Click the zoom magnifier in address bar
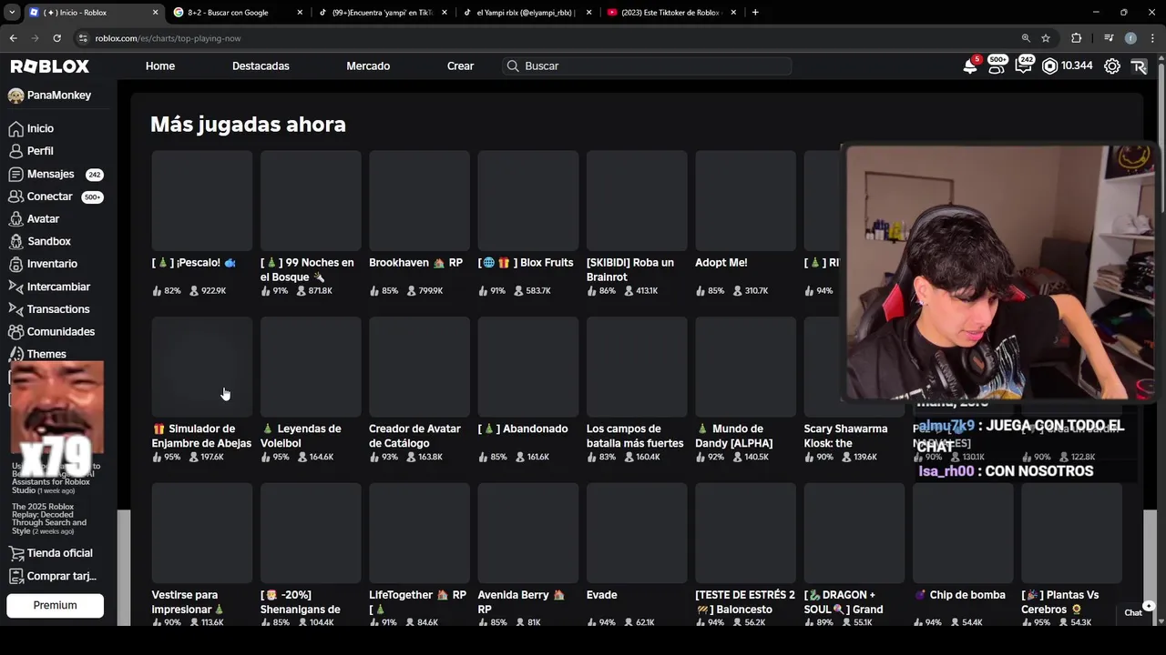 (1026, 38)
